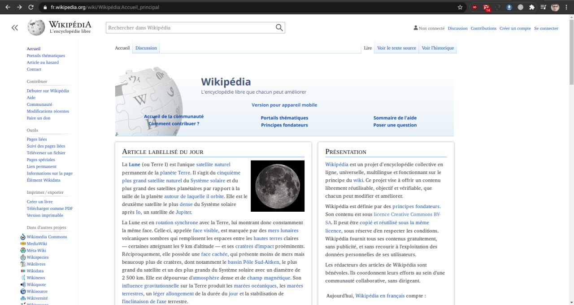Open Portails thématiques in sidebar
574x305 pixels.
[46, 56]
